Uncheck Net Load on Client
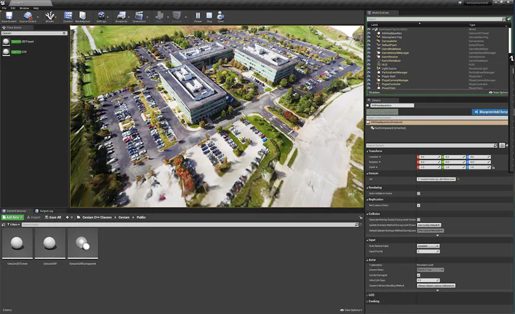 [x=419, y=205]
